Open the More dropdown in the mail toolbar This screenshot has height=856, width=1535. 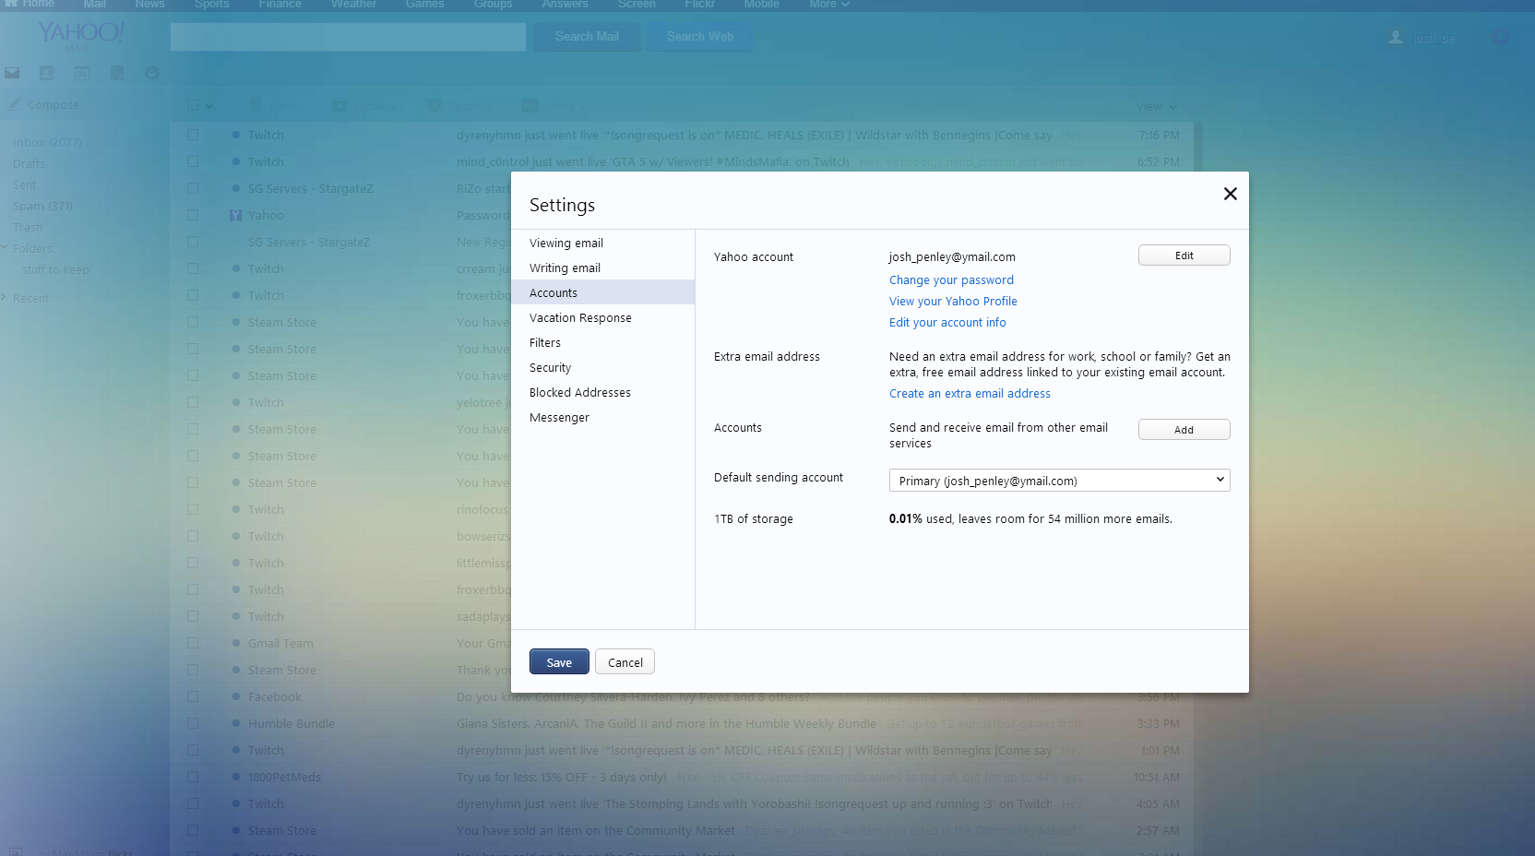tap(565, 107)
